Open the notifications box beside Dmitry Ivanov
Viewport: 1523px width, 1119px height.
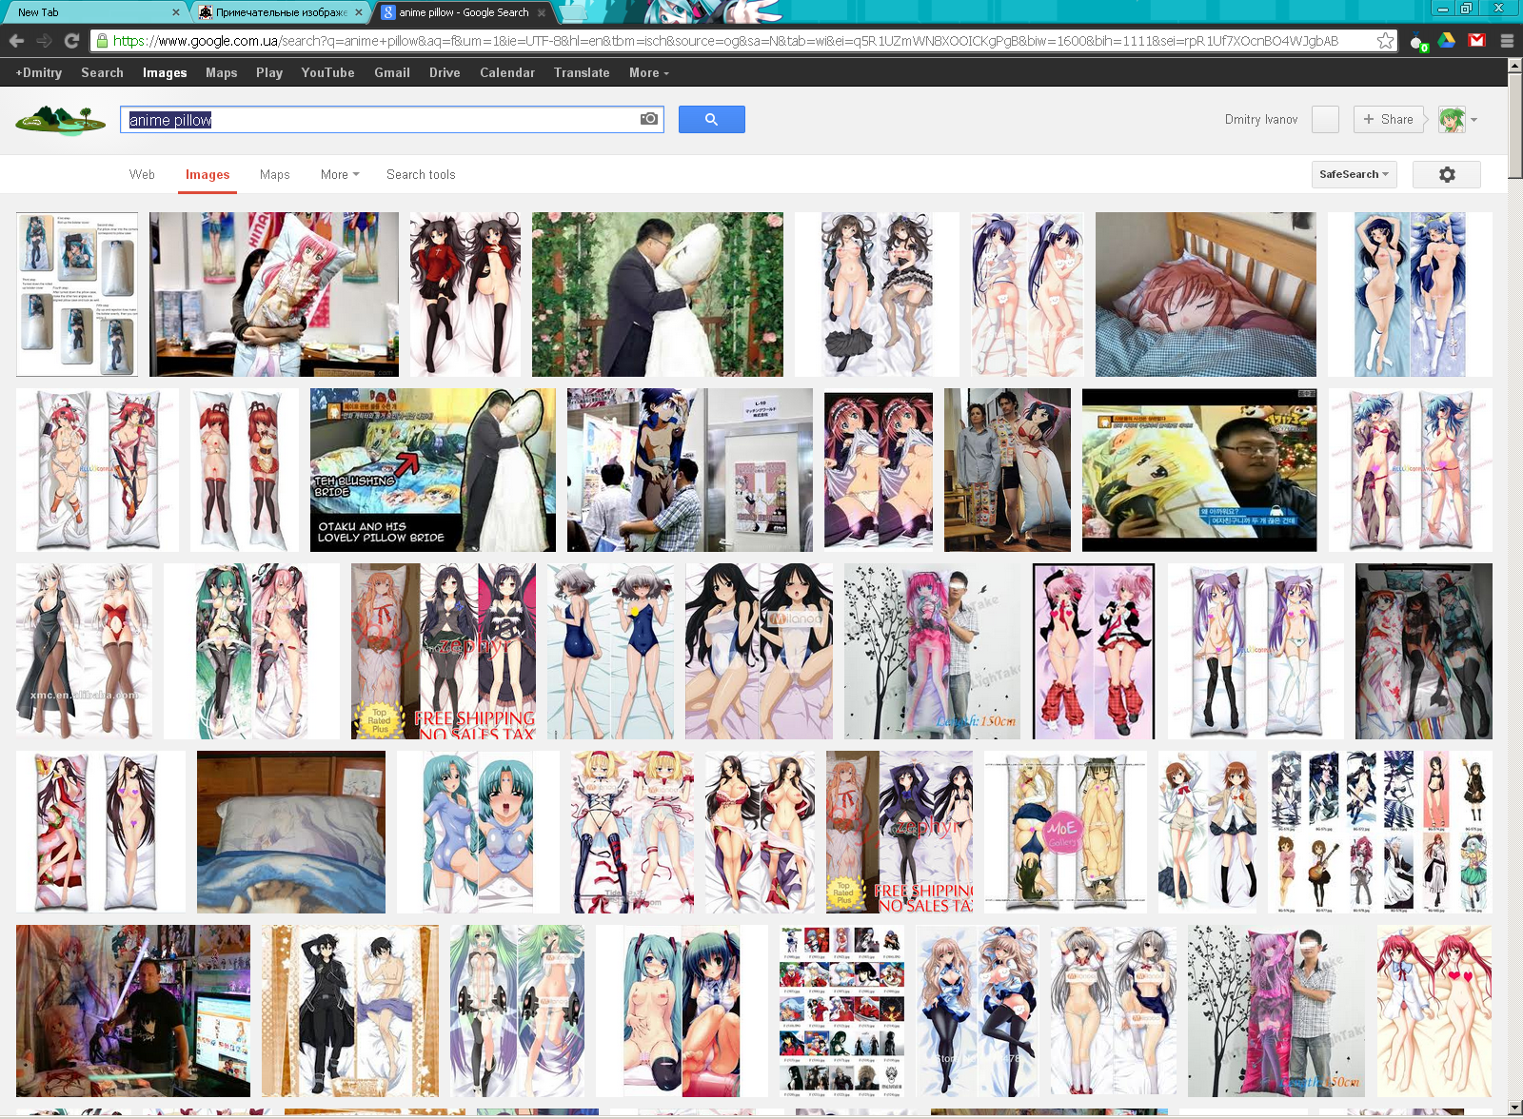point(1325,119)
